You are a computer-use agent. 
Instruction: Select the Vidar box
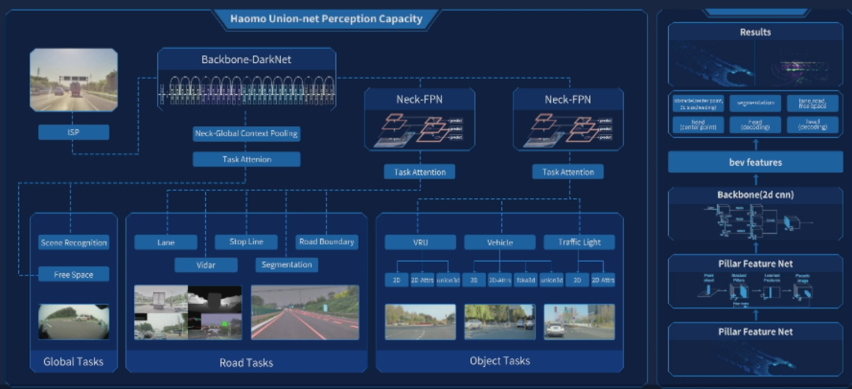(206, 264)
